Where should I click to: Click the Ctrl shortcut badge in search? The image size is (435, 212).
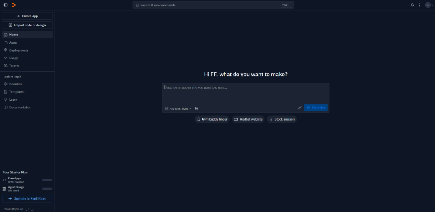(x=284, y=5)
